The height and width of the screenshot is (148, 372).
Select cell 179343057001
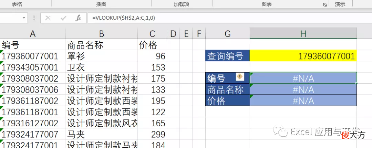pos(32,67)
